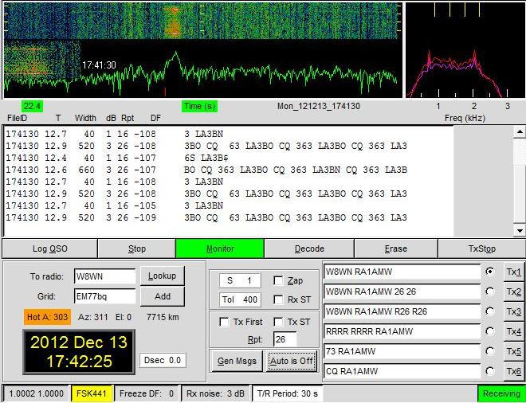The width and height of the screenshot is (526, 403).
Task: Send CQ with Tx6 button
Action: tap(513, 371)
